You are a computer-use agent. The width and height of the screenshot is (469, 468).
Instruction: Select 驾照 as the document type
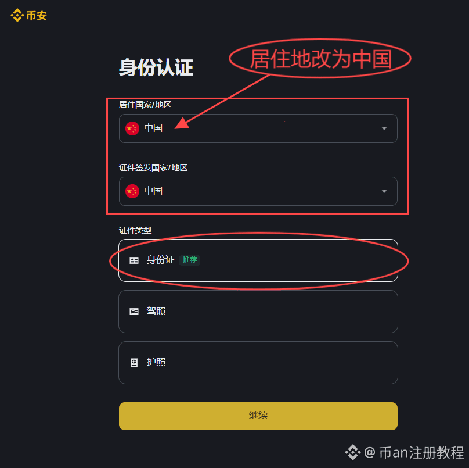[258, 312]
